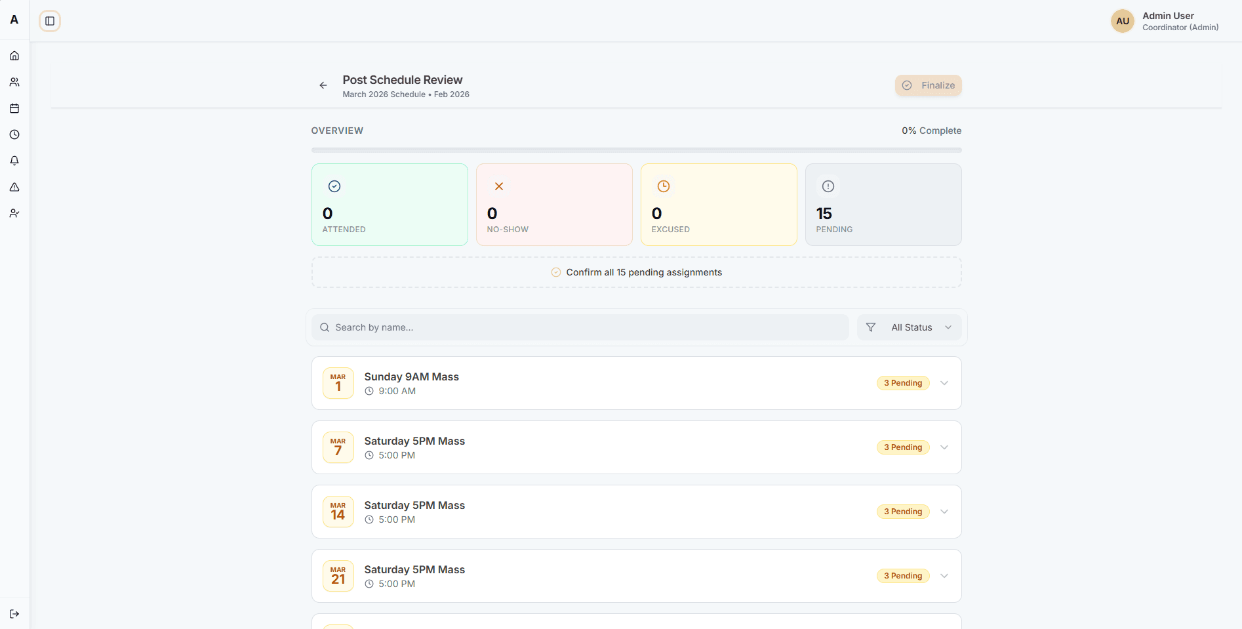Viewport: 1242px width, 629px height.
Task: Open the Calendar icon in sidebar
Action: (x=14, y=108)
